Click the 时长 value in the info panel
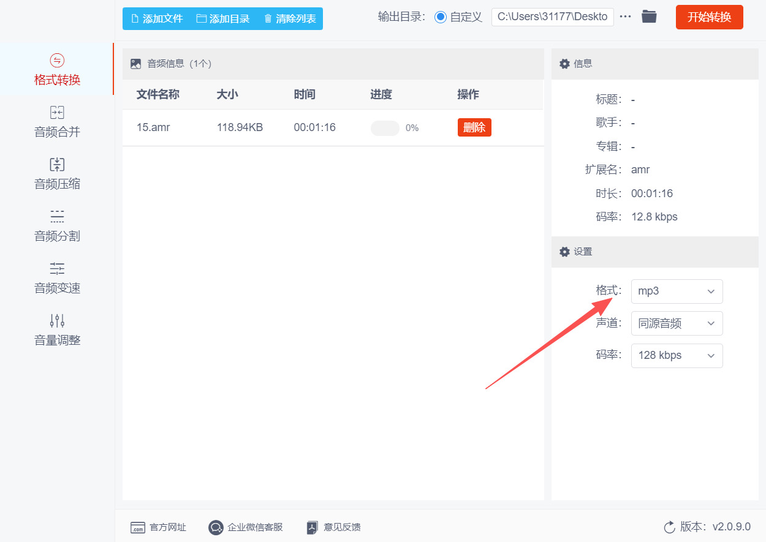 coord(652,194)
